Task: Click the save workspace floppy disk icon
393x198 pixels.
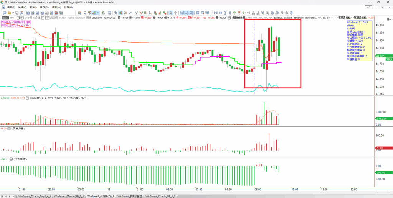Action: (x=17, y=13)
